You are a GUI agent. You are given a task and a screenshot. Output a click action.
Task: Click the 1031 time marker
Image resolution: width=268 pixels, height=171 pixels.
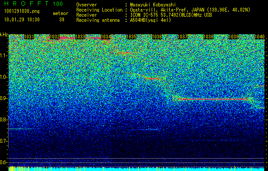click(29, 37)
